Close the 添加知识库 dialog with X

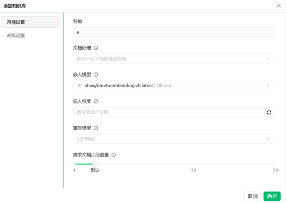[x=279, y=6]
